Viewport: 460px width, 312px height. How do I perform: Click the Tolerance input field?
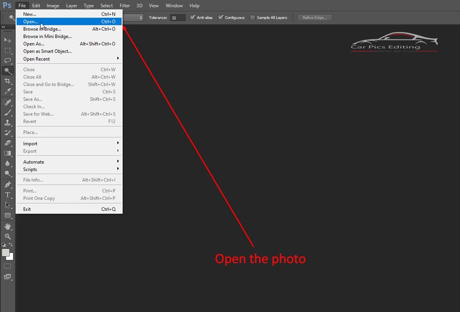(x=178, y=17)
